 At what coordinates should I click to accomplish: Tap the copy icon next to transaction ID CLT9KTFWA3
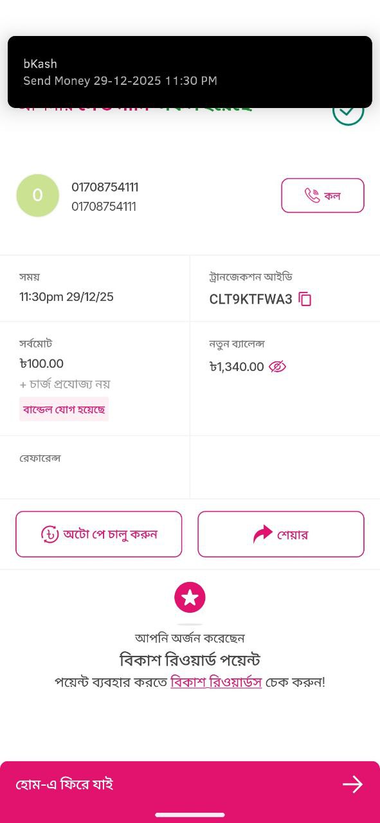[x=305, y=299]
